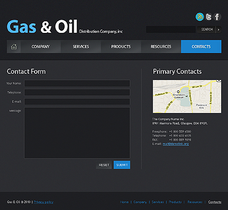This screenshot has height=210, width=228.
Task: Click the 'Gas & Oil © 2010' footer text
Action: pyautogui.click(x=19, y=202)
